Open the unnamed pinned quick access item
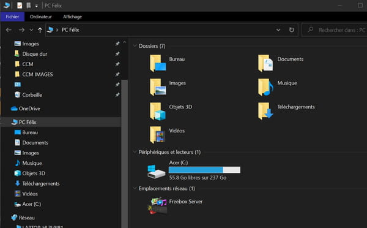 [x=18, y=85]
